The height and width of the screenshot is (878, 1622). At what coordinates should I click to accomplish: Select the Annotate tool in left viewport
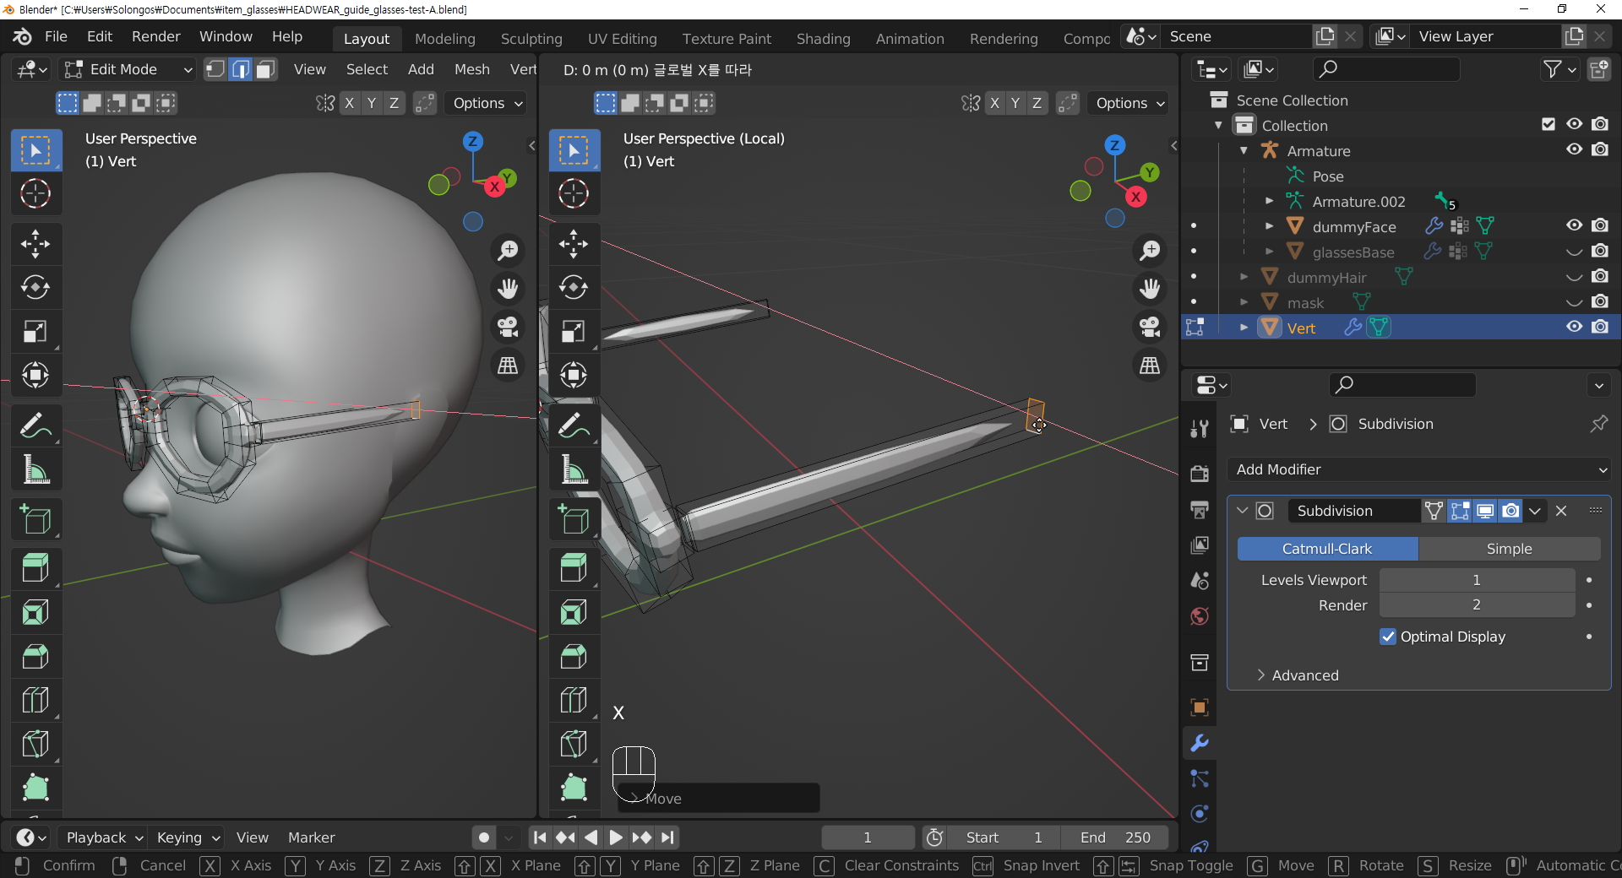tap(35, 425)
